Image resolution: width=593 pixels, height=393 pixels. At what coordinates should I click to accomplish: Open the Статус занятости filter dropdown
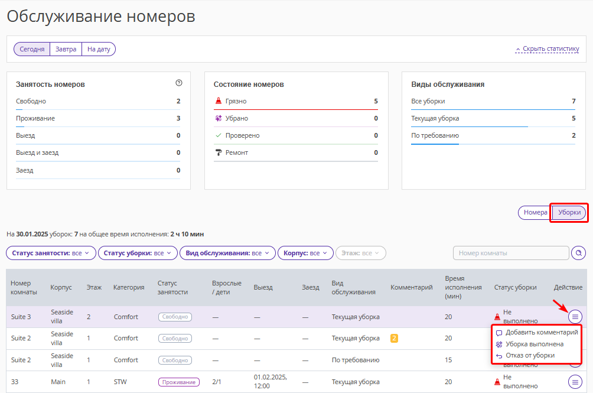51,253
